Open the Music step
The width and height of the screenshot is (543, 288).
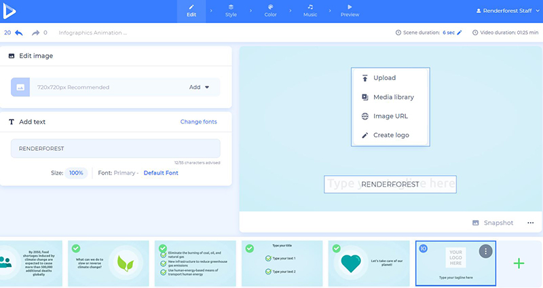[x=310, y=11]
